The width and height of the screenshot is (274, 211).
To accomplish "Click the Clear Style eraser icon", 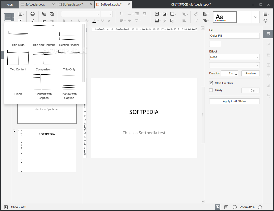I will click(196, 14).
